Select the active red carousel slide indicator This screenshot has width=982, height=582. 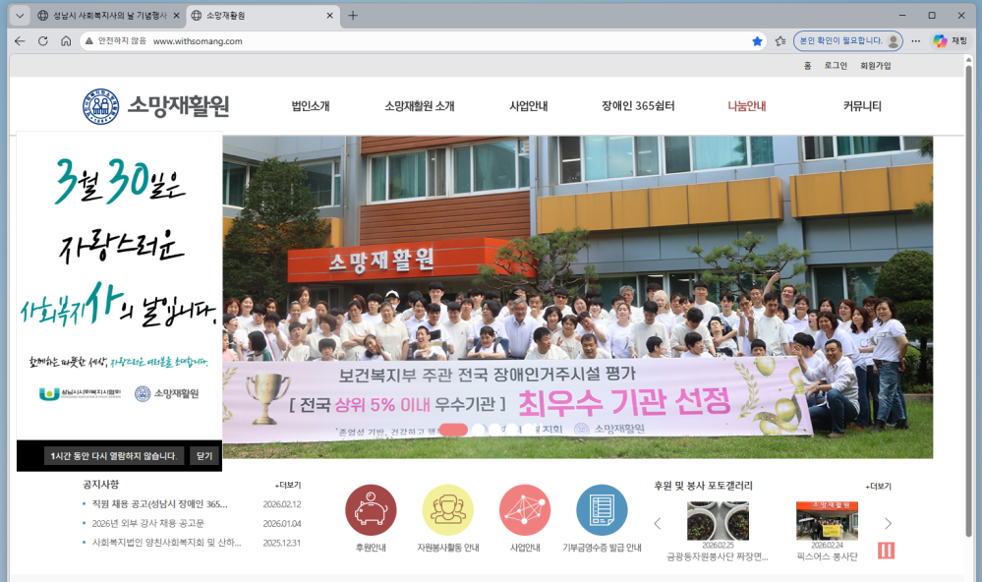tap(453, 430)
